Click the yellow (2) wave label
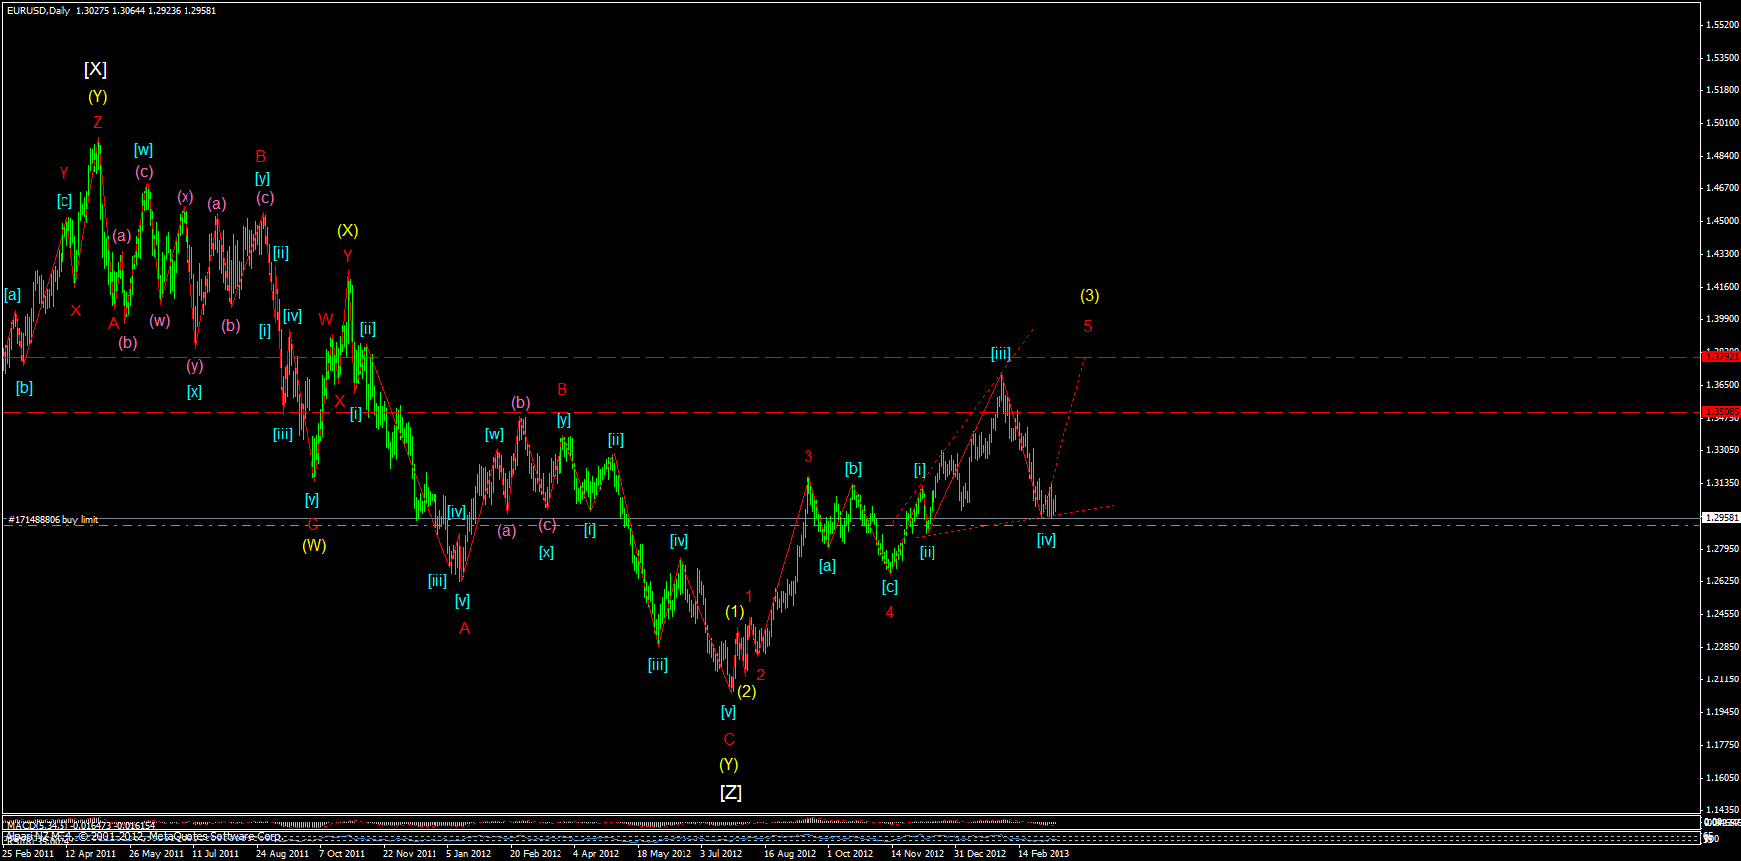 746,692
